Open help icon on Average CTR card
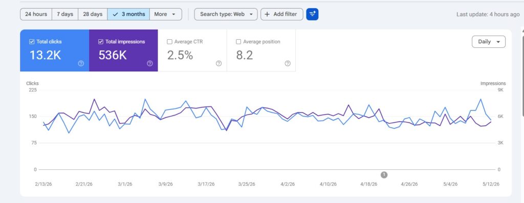This screenshot has width=524, height=203. pos(219,63)
